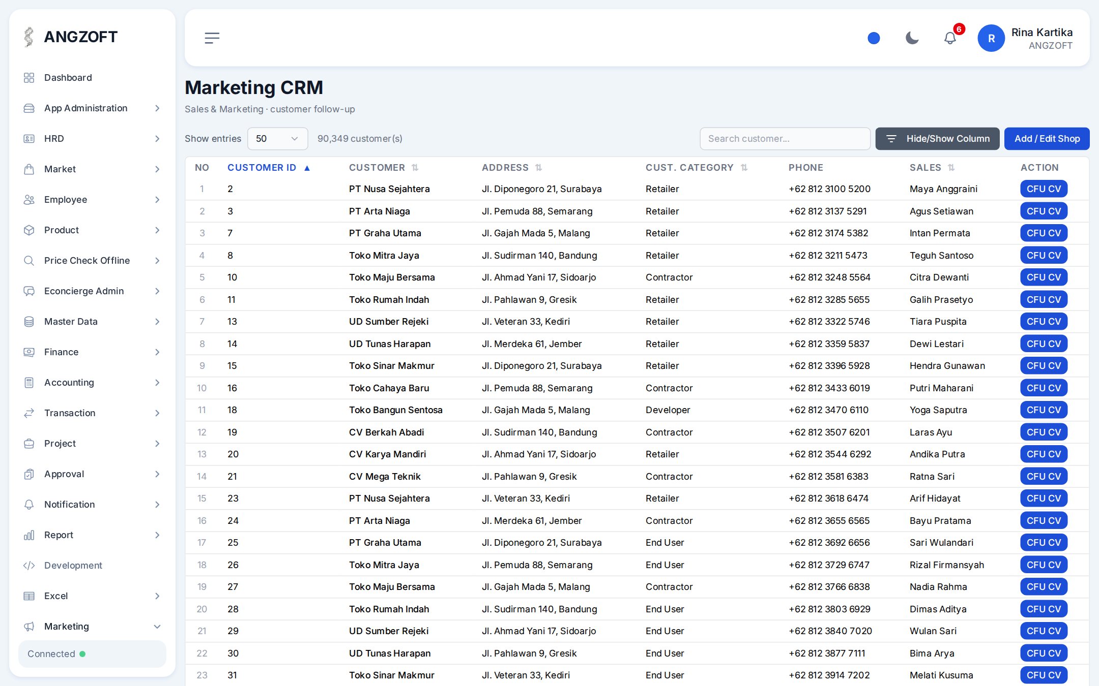Click the Marketing megaphone icon
This screenshot has width=1099, height=686.
pos(29,627)
